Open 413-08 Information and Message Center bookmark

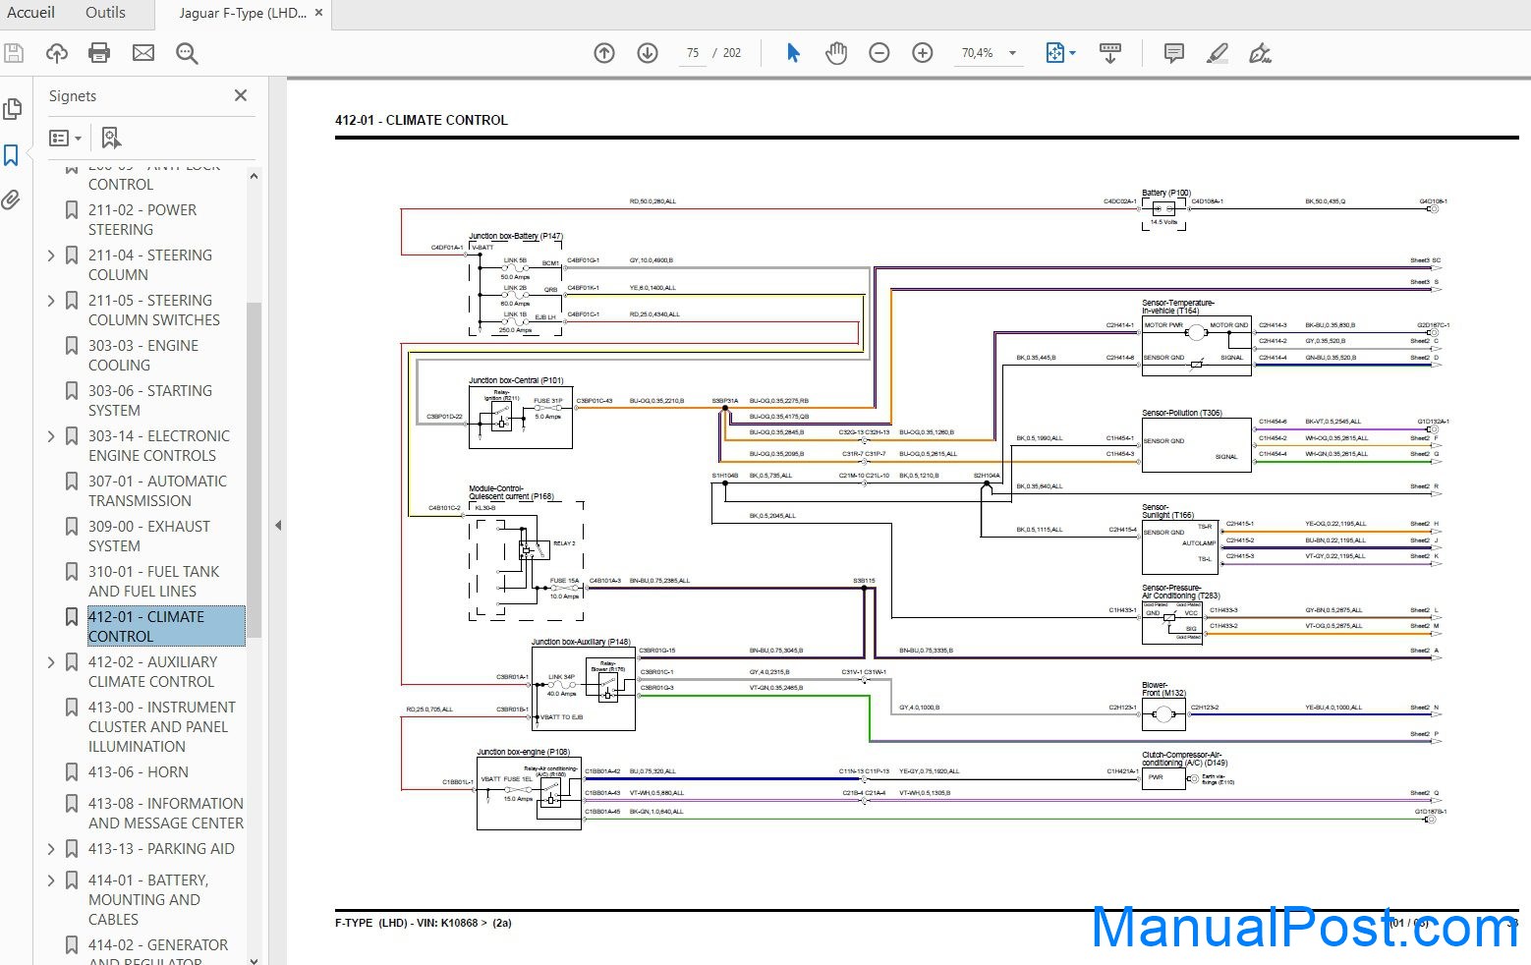point(166,814)
